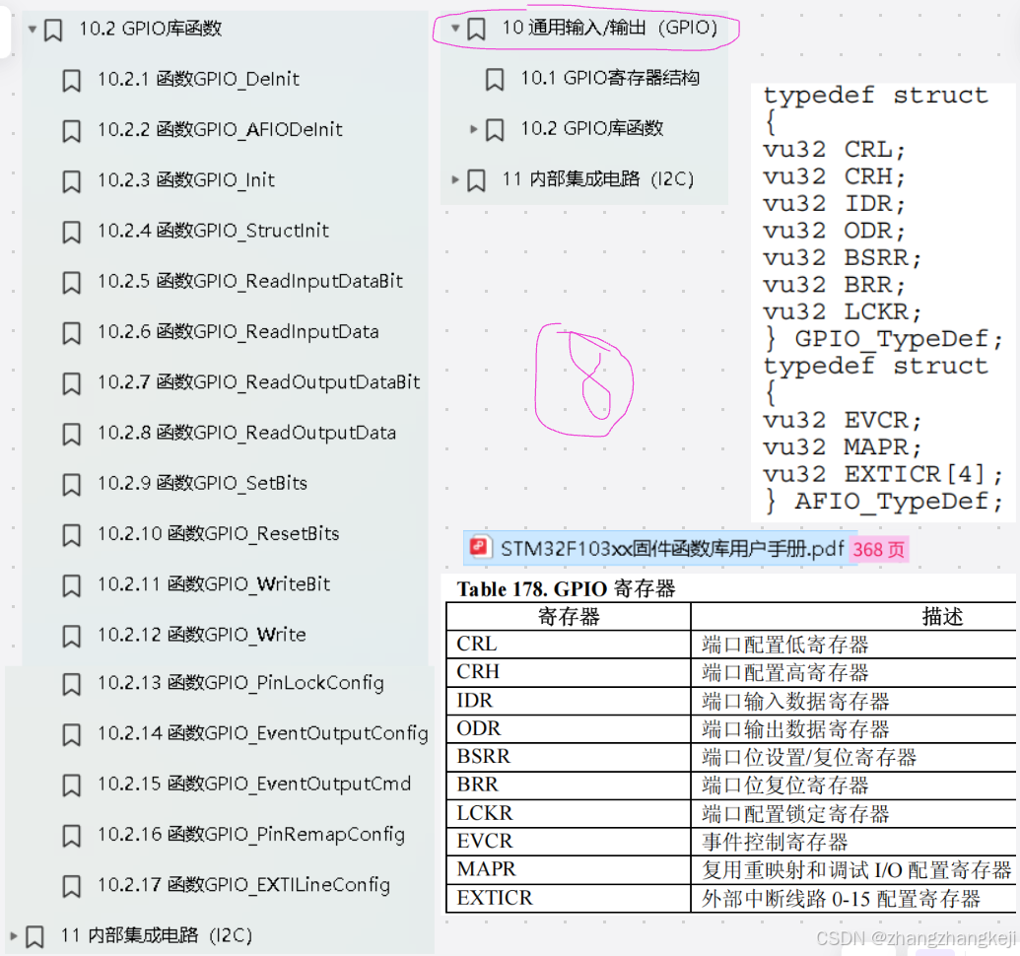Click bookmark icon of 10.2.17 函数GPIO_EXTILineConfig
Image resolution: width=1020 pixels, height=956 pixels.
[x=71, y=886]
